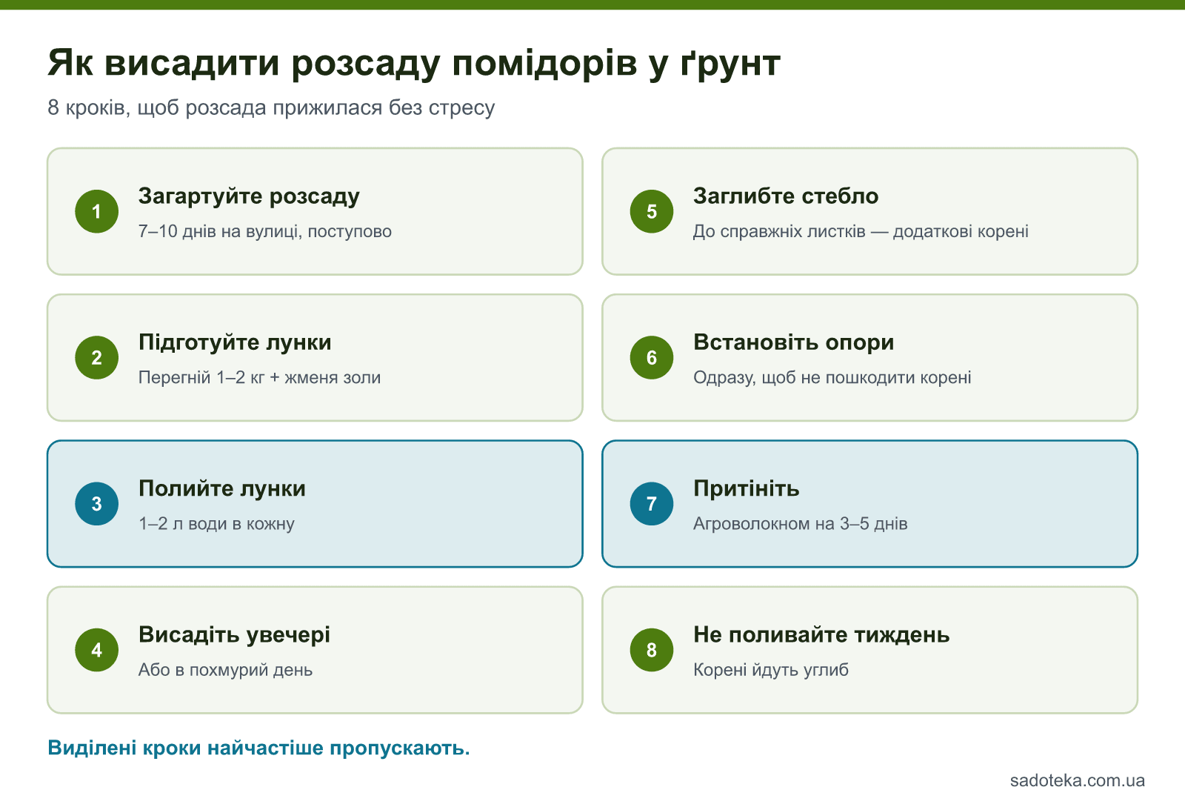Click the text 'Агроволокном на 3–5 днів'

coord(800,524)
